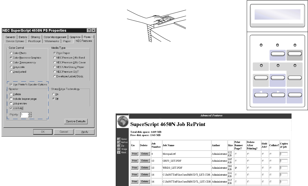Open the Details tab
Image resolution: width=308 pixels, height=186 pixels.
pos(23,37)
